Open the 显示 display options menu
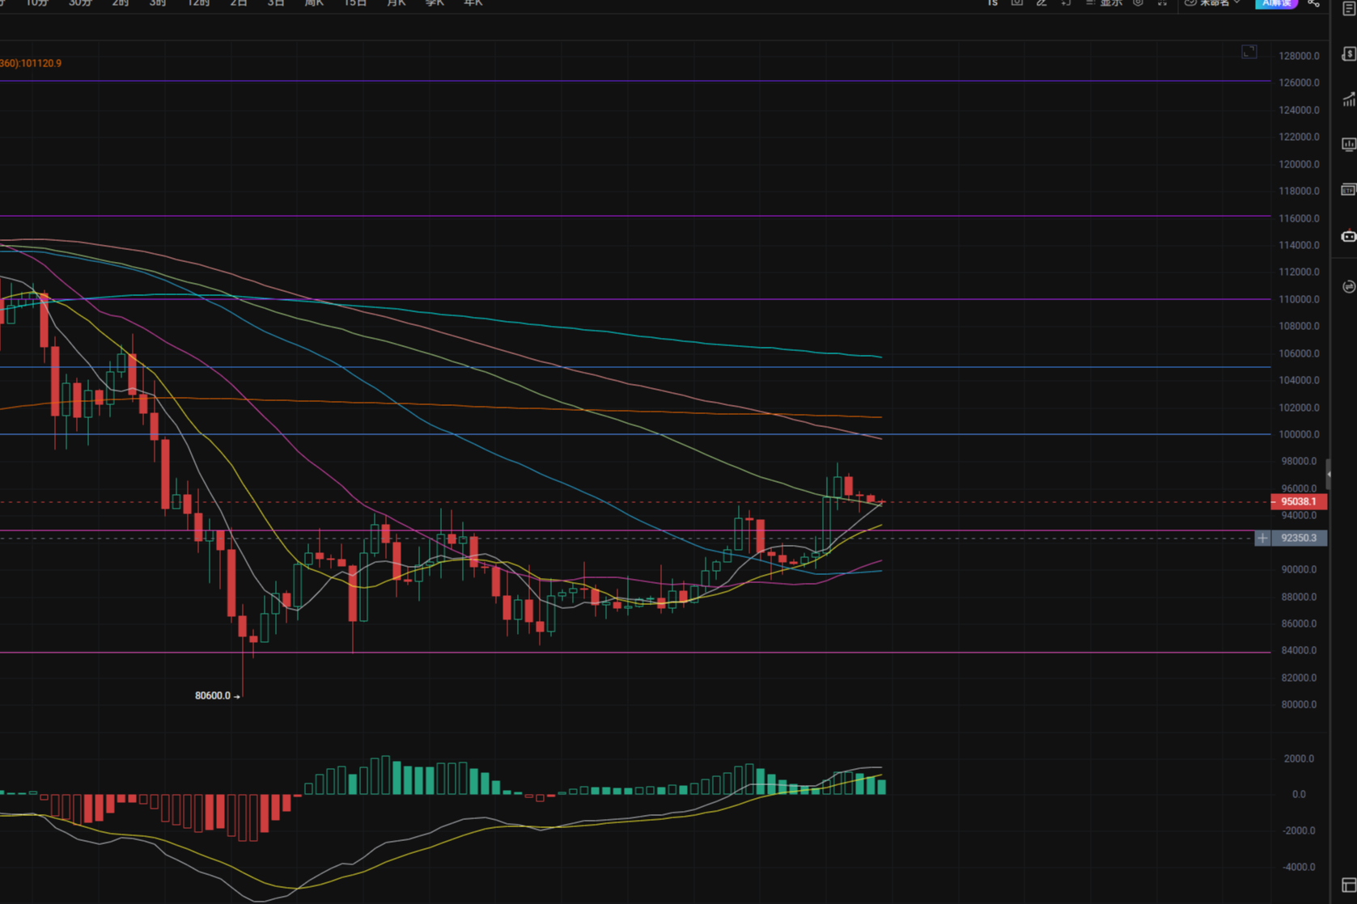 [1105, 3]
